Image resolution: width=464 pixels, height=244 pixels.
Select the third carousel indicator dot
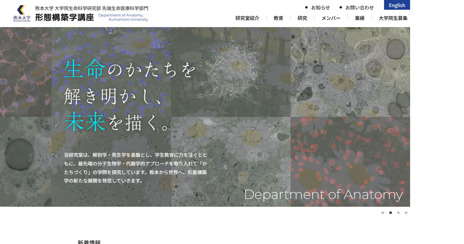coord(398,212)
